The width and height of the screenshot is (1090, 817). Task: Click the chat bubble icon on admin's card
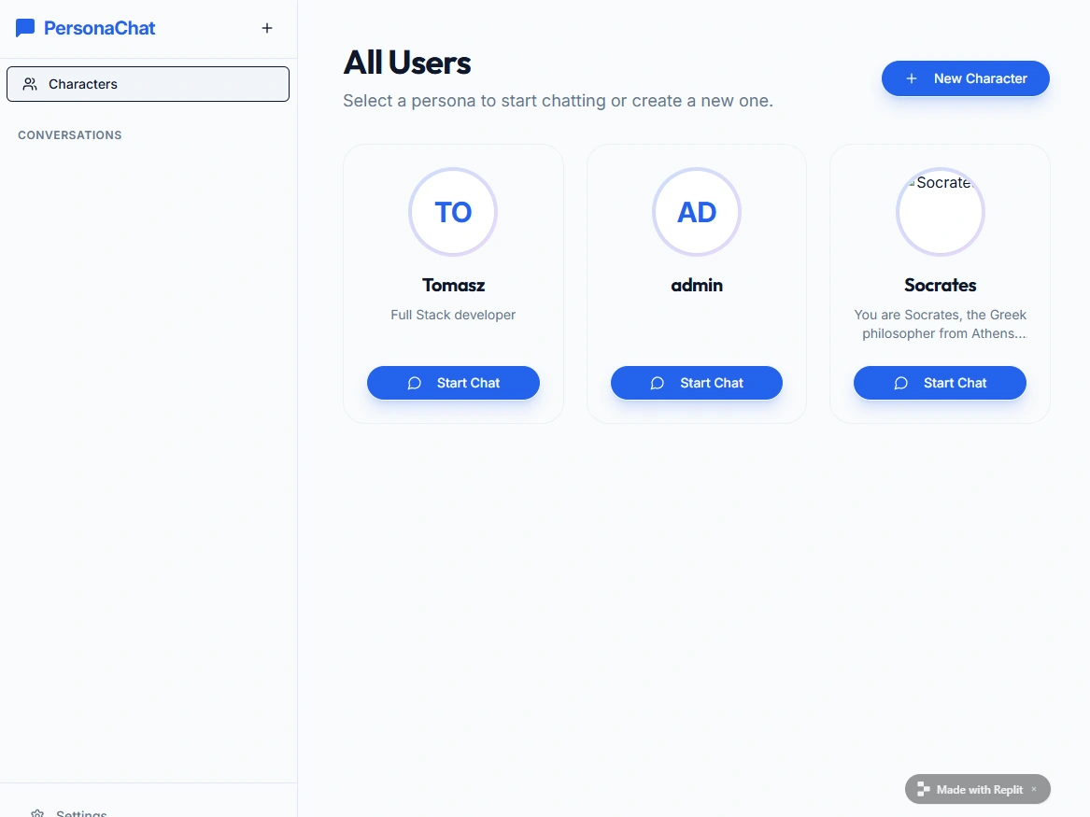(x=658, y=383)
